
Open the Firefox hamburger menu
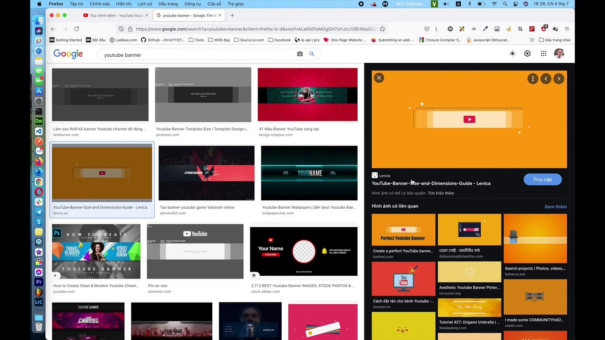tap(567, 29)
